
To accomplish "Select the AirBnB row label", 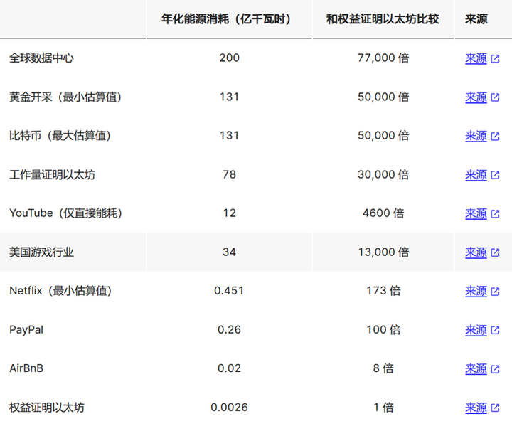I will click(x=26, y=368).
